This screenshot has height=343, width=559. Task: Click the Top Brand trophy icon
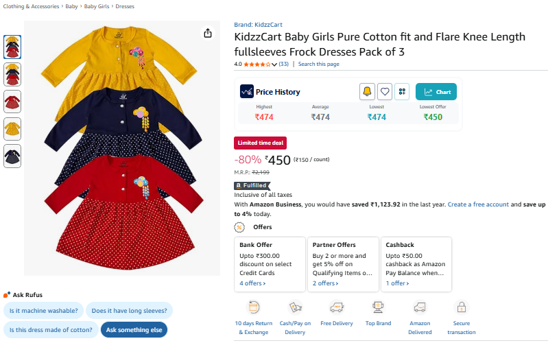pos(378,307)
